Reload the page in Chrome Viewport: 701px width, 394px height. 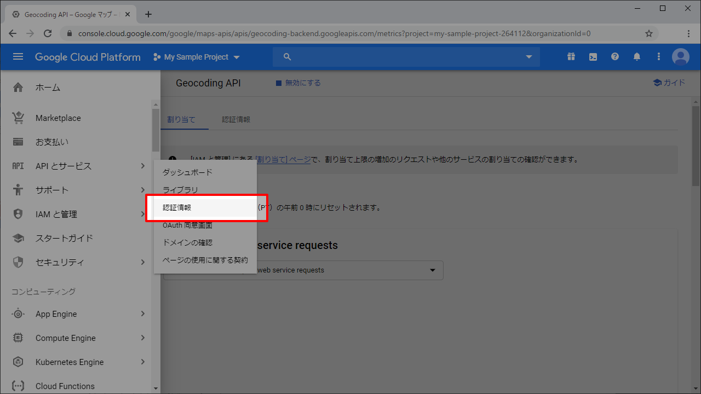point(48,33)
